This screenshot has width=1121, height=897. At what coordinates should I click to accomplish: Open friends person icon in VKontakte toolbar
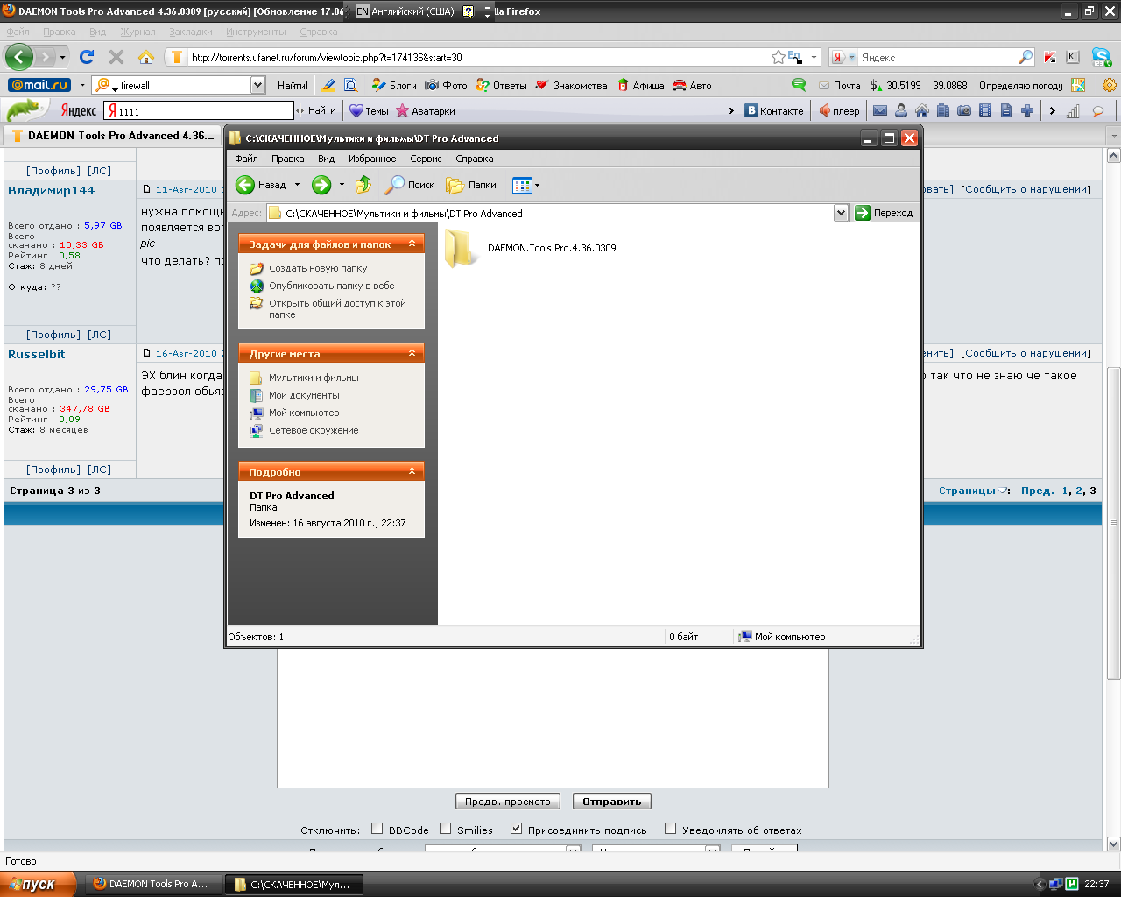coord(901,110)
